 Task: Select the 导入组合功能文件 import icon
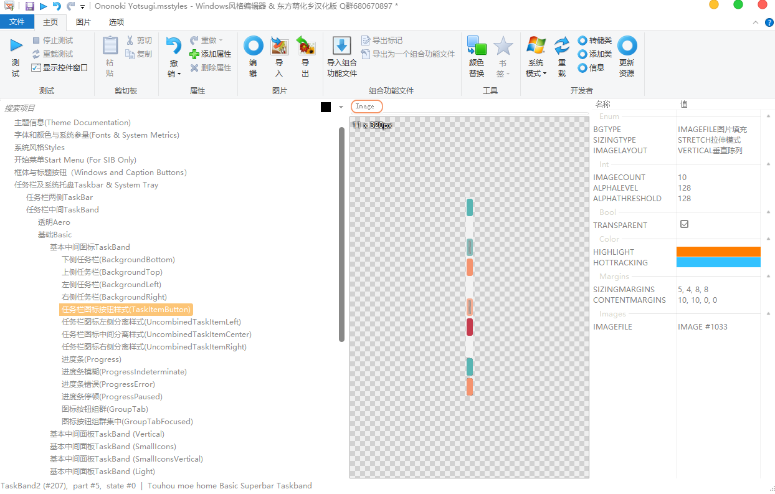(x=342, y=45)
